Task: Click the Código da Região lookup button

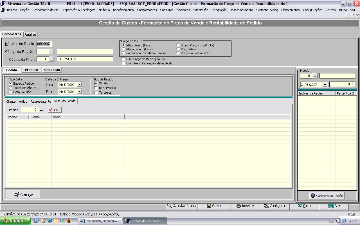Action: pos(51,52)
